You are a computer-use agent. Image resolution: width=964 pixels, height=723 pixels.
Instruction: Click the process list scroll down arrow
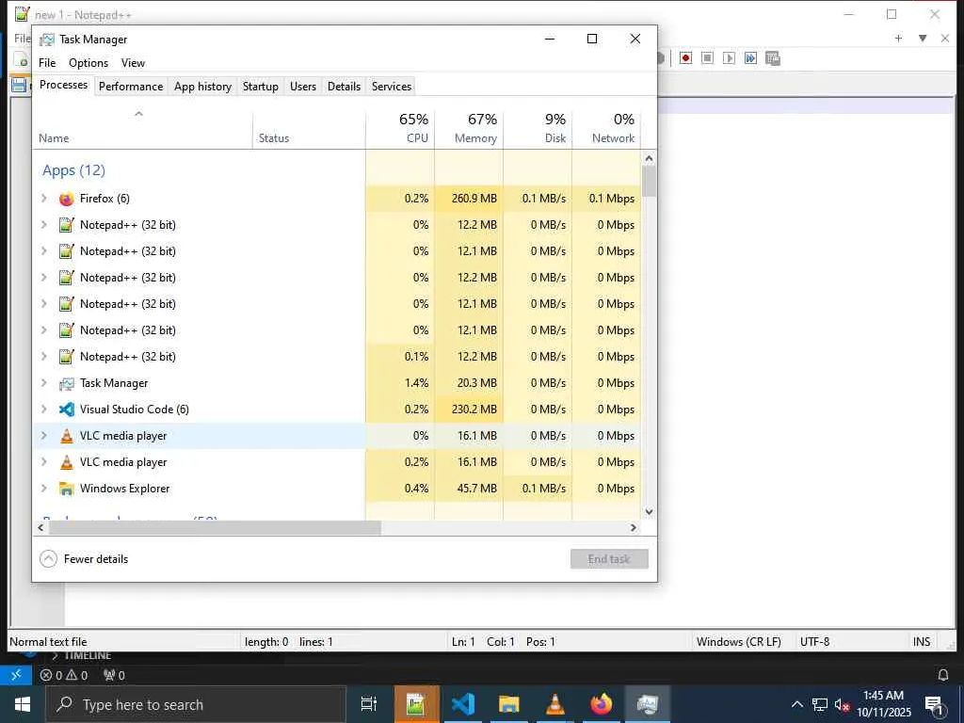pos(649,511)
